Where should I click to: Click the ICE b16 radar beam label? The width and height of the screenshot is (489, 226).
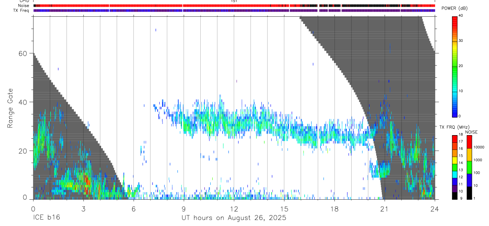pos(46,218)
